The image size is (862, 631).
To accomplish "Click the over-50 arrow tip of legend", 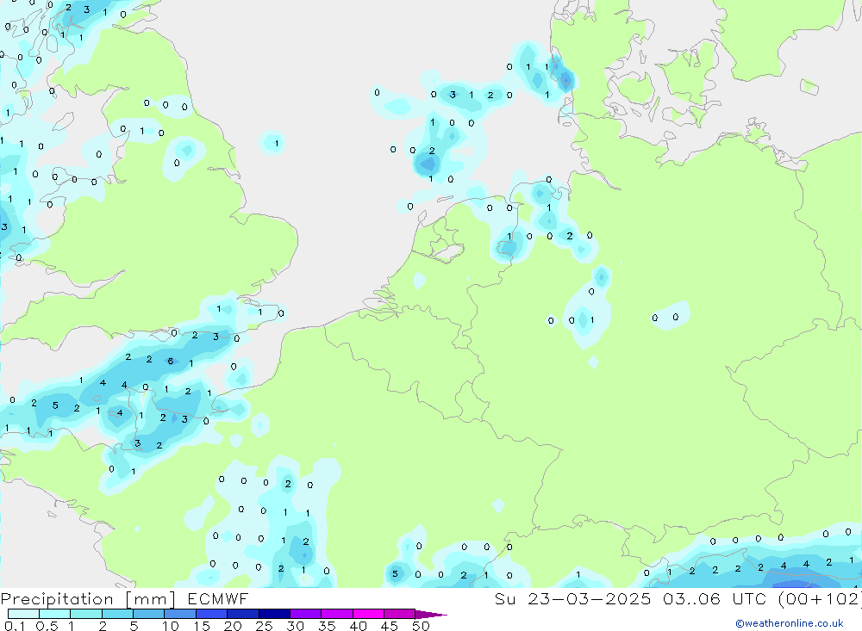I will point(432,614).
